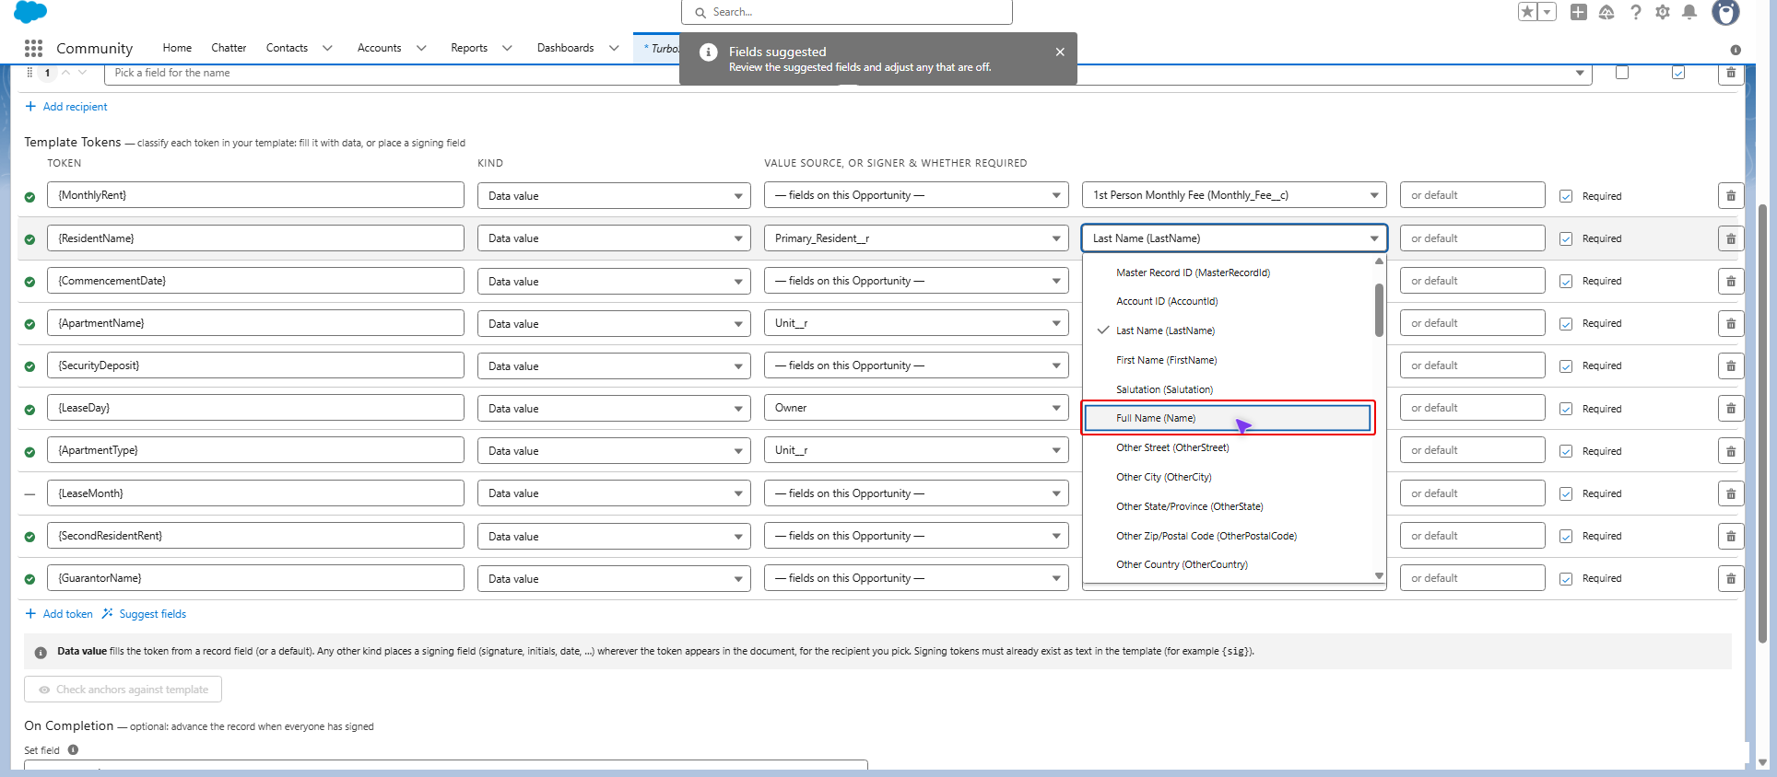Open the Setup gear icon

tap(1663, 12)
